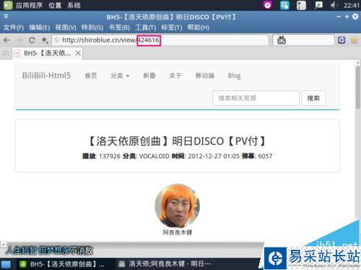Click the 搜索 button

click(x=313, y=98)
